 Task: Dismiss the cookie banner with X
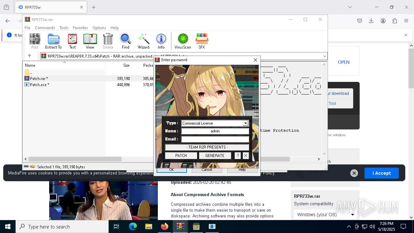[354, 173]
